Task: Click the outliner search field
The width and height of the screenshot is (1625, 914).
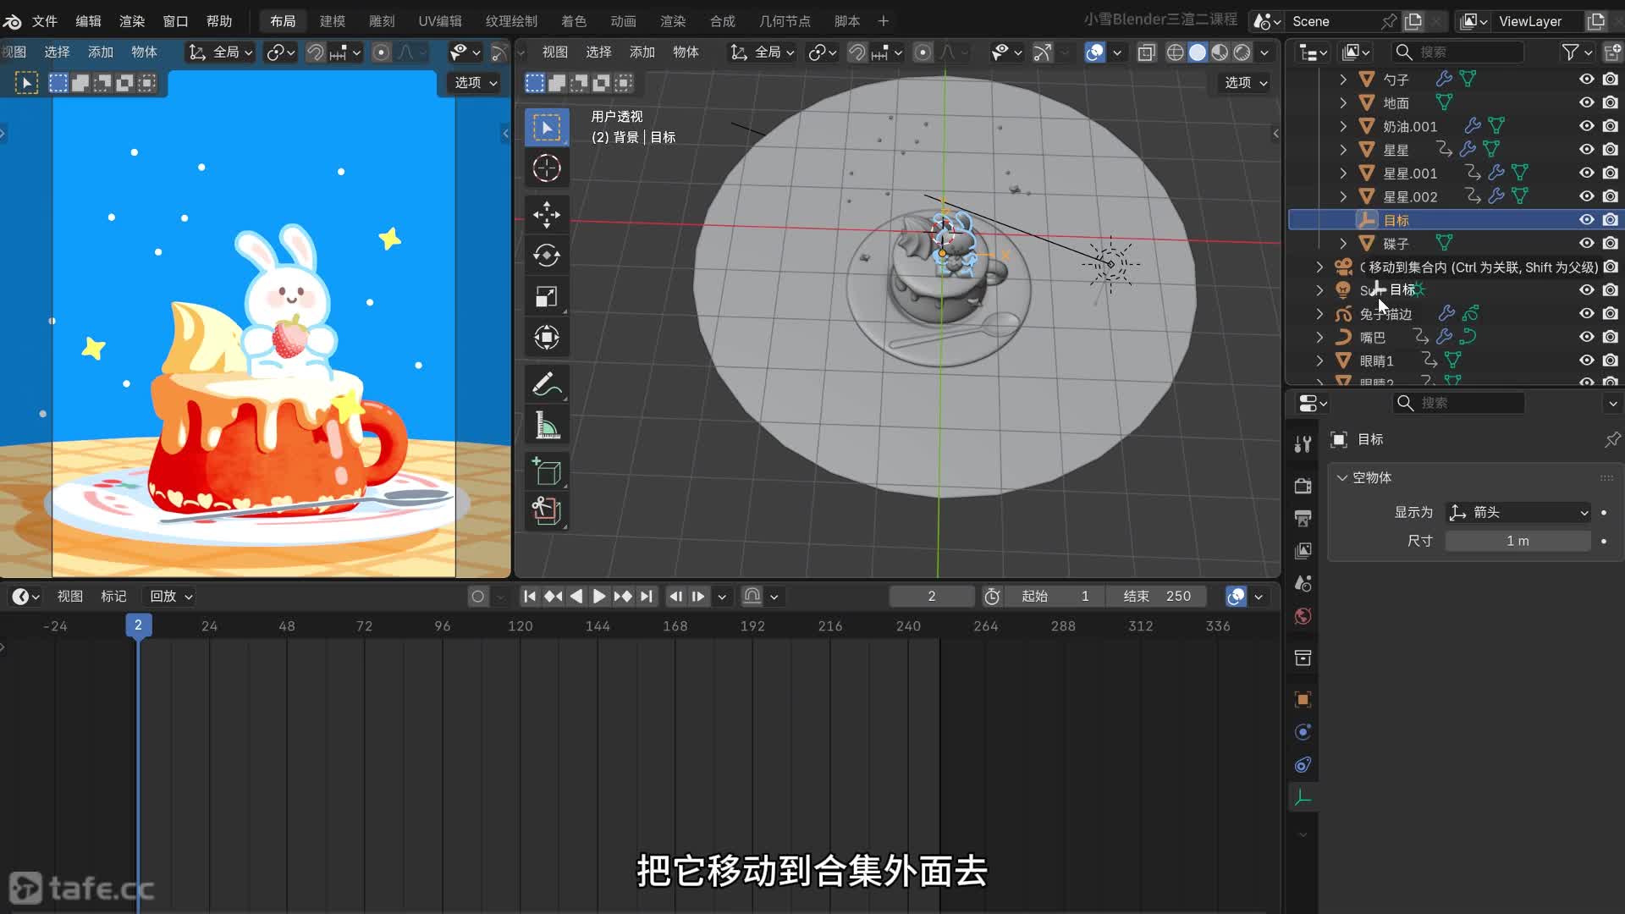Action: [x=1458, y=52]
